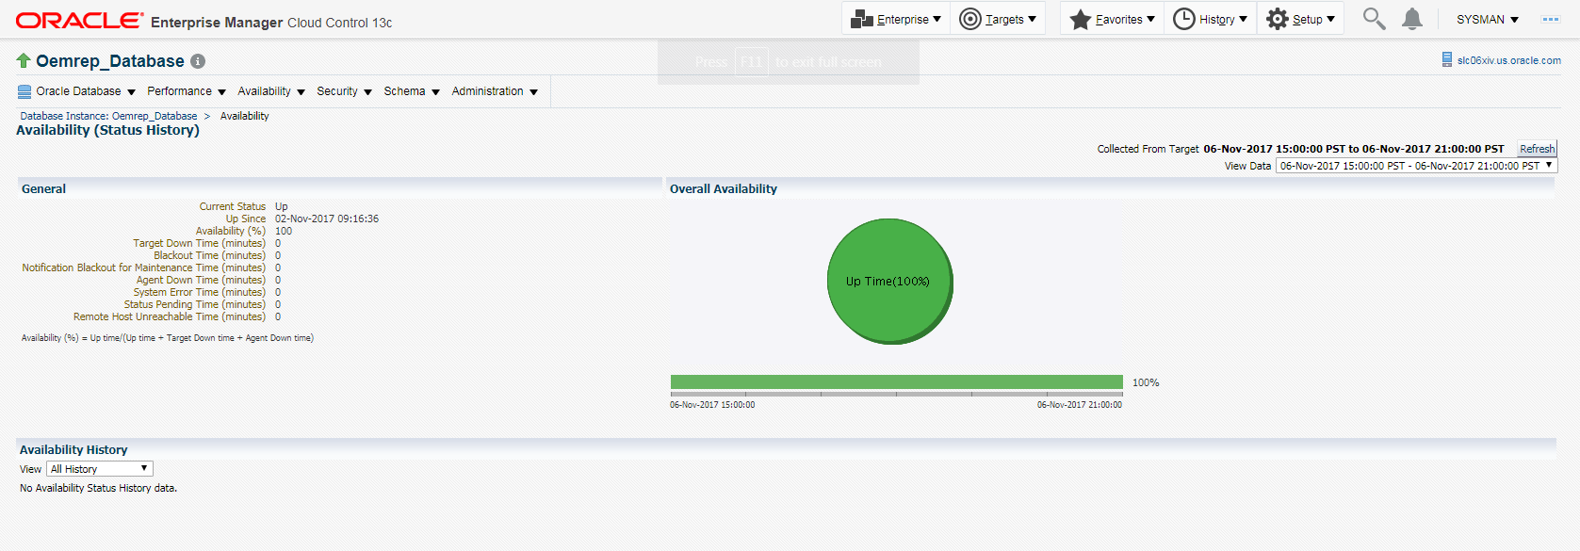The image size is (1580, 551).
Task: Open the slc06xiv.us.oracle.com host link
Action: tap(1508, 60)
